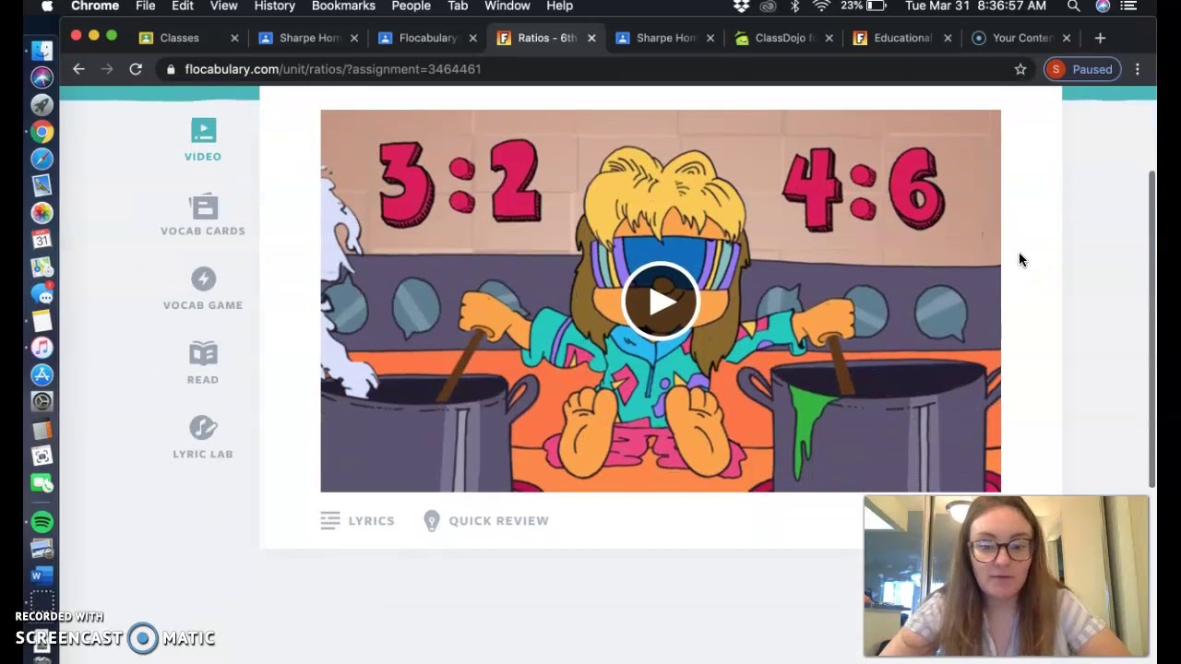Switch to the Your Content tab

click(1022, 38)
